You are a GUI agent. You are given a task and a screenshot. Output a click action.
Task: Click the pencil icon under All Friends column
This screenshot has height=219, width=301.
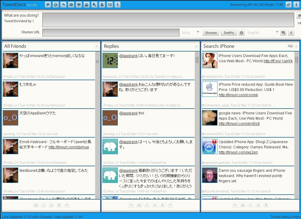44,205
